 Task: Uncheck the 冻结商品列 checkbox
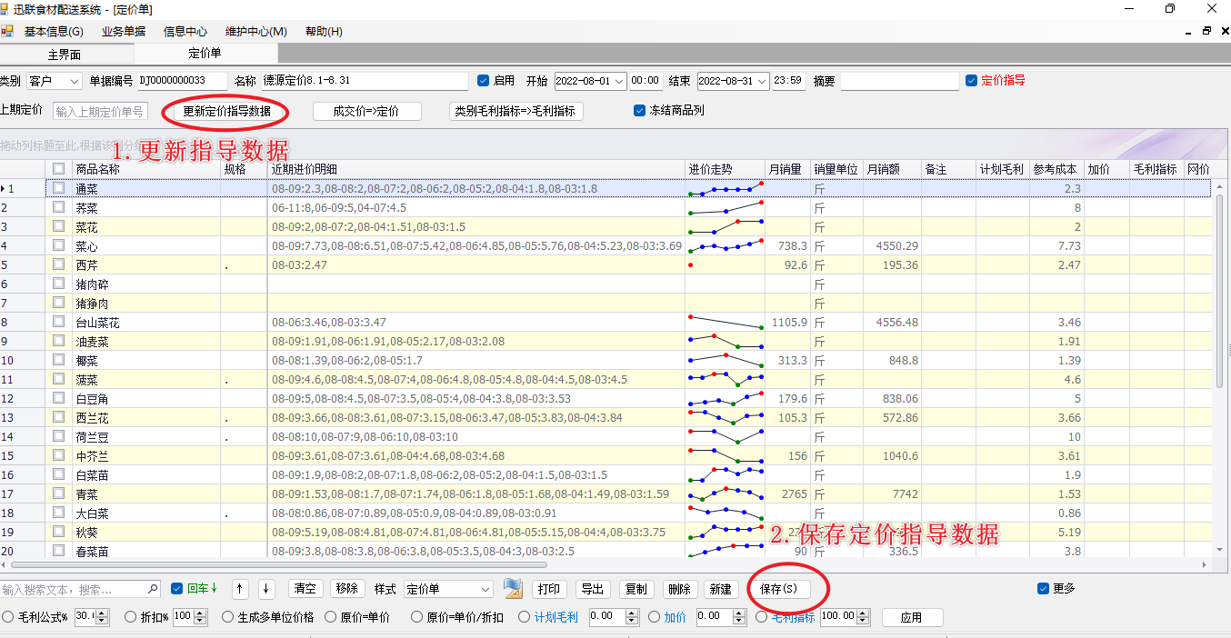click(x=640, y=111)
